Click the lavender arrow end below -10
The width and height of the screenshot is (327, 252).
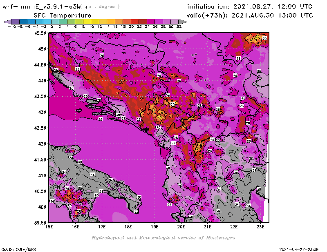pyautogui.click(x=7, y=22)
